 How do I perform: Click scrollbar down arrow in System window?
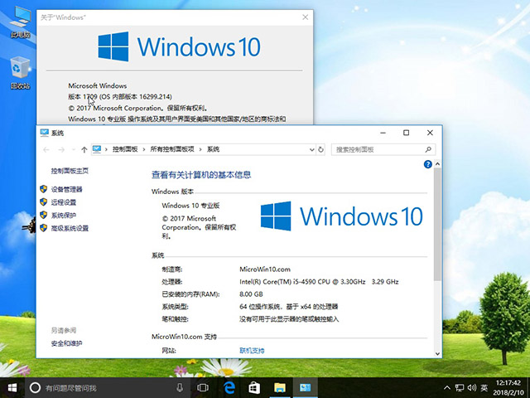437,354
